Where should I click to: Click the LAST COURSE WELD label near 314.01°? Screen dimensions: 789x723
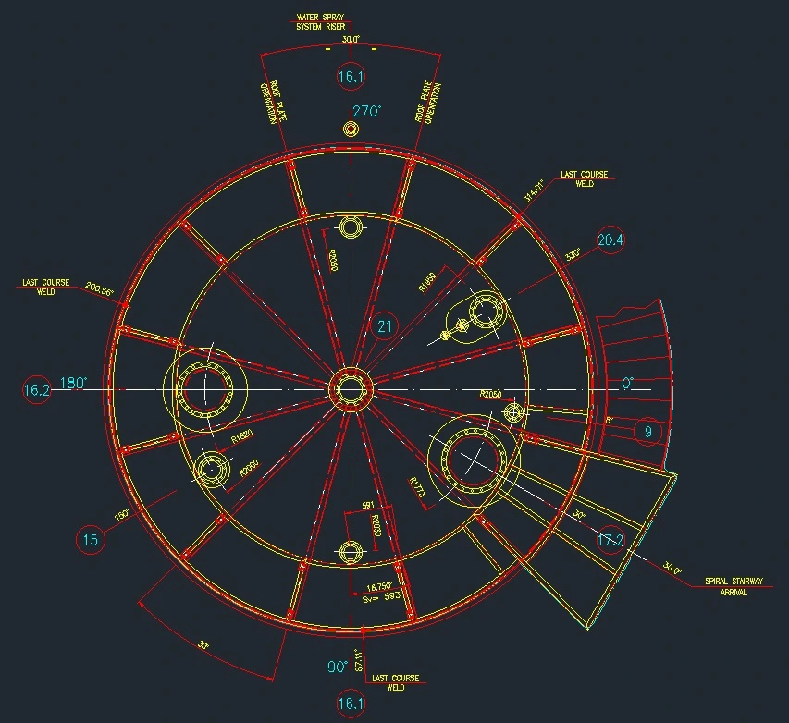click(x=585, y=178)
